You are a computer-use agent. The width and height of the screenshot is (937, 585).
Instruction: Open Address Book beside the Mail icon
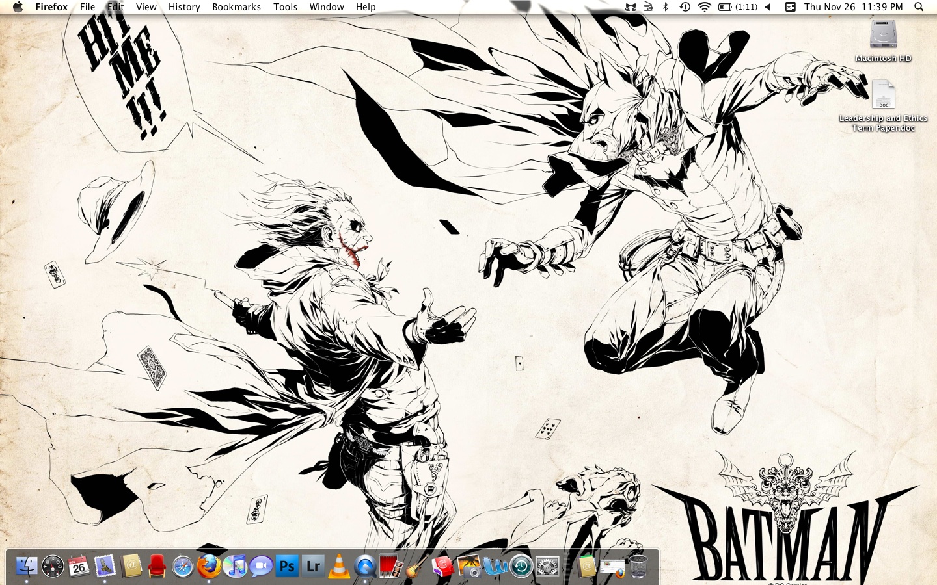click(x=131, y=566)
